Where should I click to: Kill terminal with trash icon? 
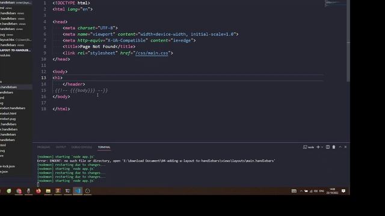point(334,147)
